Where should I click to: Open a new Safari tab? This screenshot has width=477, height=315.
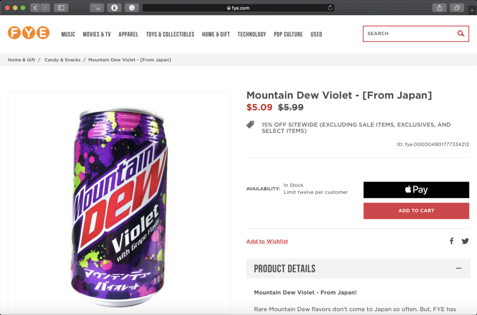pyautogui.click(x=472, y=10)
